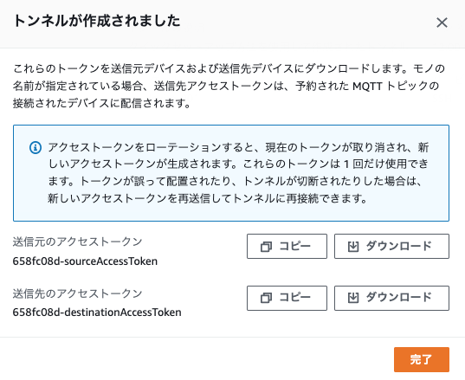The height and width of the screenshot is (380, 465).
Task: Click copy icon for source access token
Action: click(266, 247)
